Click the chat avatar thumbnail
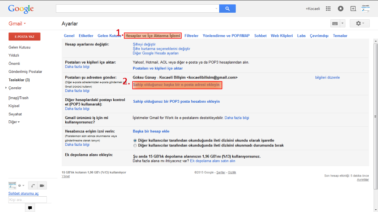 [x=12, y=185]
